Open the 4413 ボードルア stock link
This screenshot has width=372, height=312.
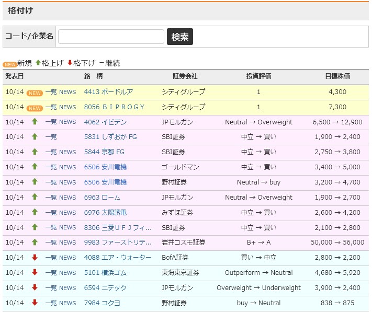pos(108,92)
